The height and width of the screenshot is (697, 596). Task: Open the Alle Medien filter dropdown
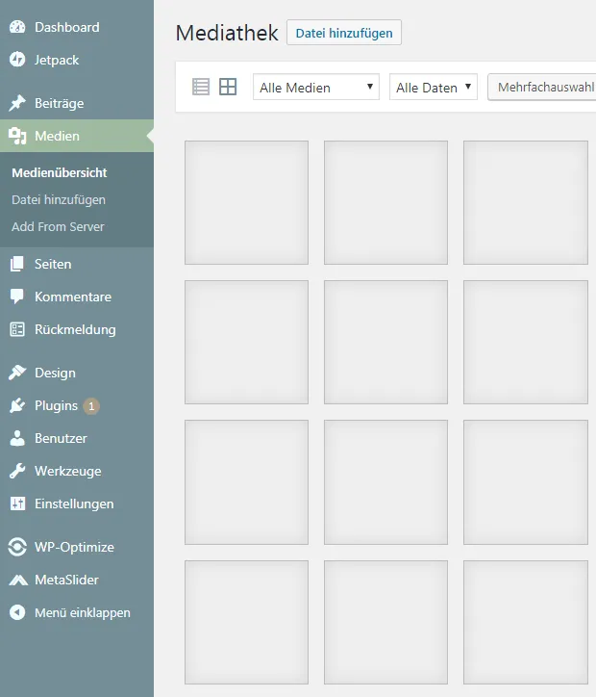coord(316,87)
